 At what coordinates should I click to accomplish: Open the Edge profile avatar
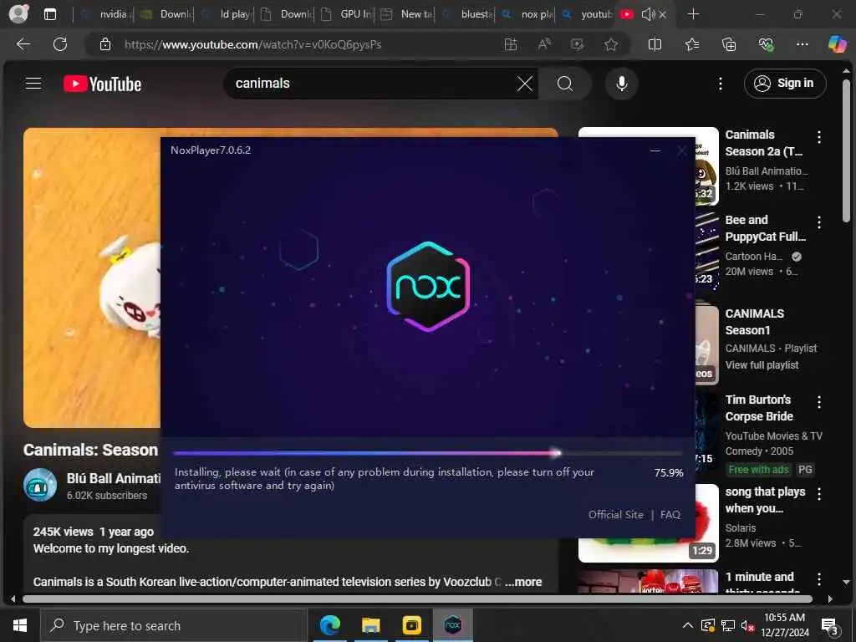pyautogui.click(x=18, y=13)
